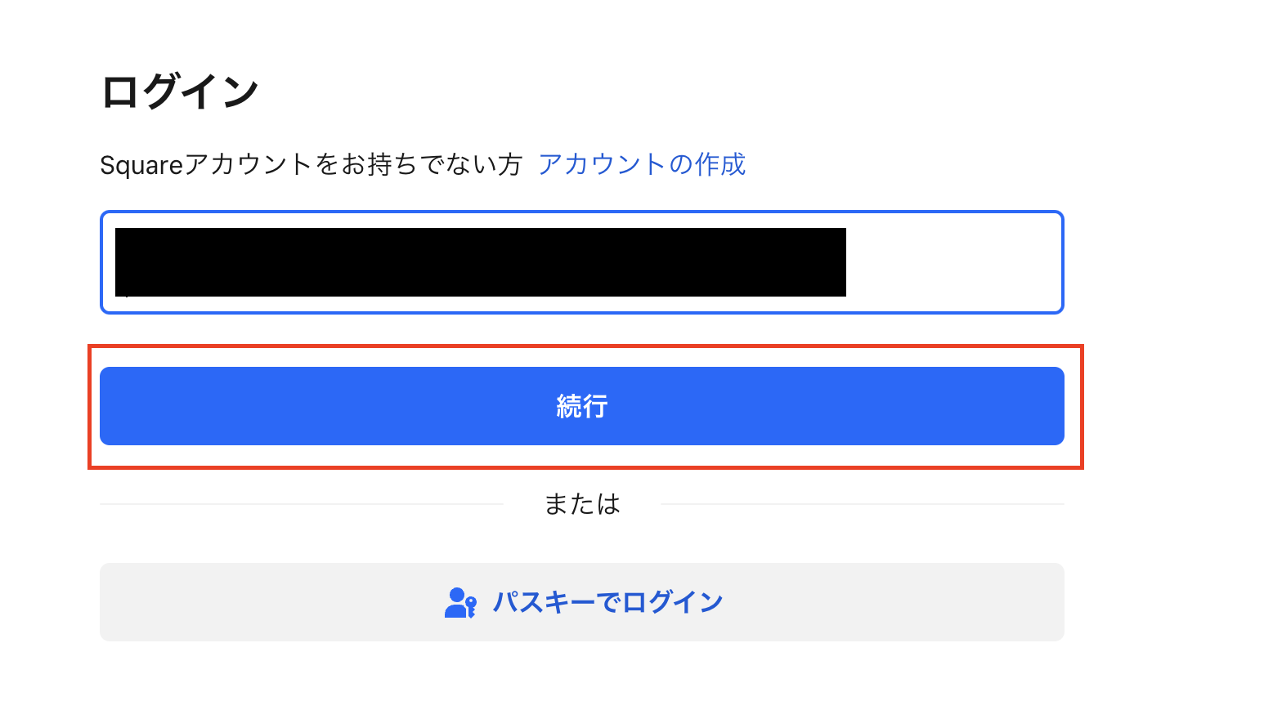This screenshot has width=1282, height=701.
Task: Place the cursor in the blue-outlined input box
Action: tap(581, 262)
